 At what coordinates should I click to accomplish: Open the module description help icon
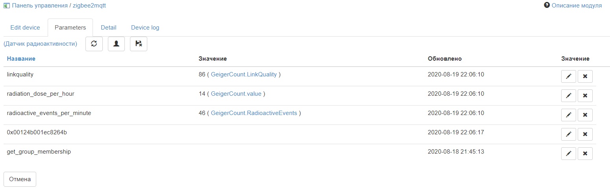[x=547, y=6]
